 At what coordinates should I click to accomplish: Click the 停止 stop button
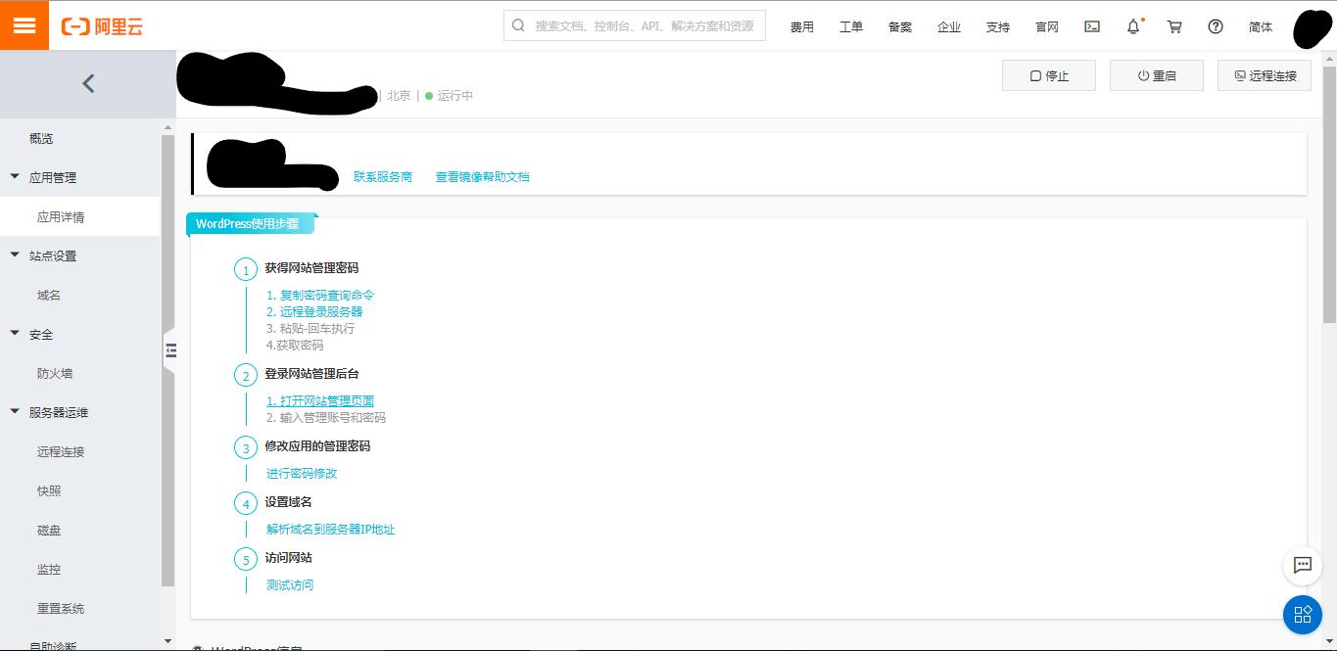click(1048, 74)
